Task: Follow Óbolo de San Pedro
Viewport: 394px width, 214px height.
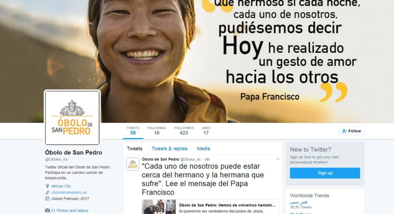Action: [x=351, y=131]
